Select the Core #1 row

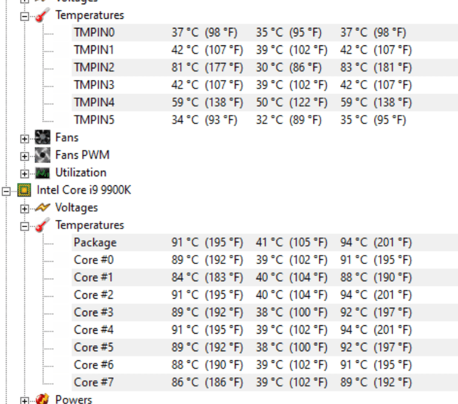pos(264,277)
